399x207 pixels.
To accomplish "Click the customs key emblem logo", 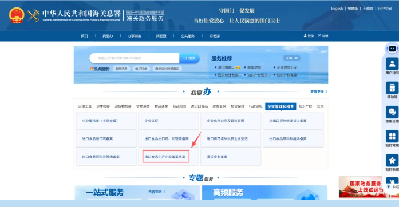I will 33,15.
